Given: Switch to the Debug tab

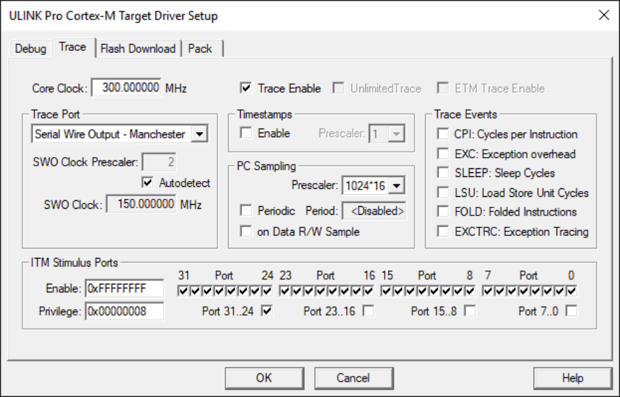Looking at the screenshot, I should [31, 48].
